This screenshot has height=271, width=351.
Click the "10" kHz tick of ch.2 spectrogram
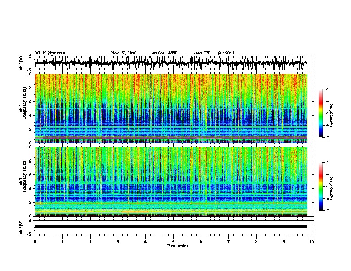click(x=30, y=147)
